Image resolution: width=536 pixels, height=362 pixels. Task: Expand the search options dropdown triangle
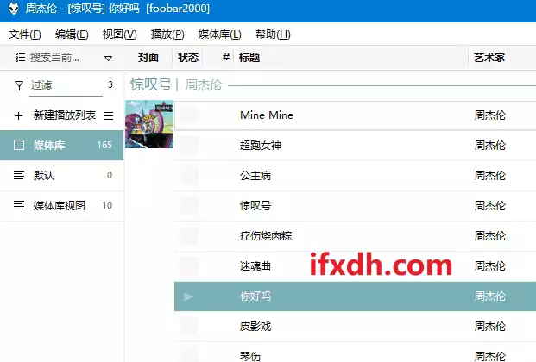tap(109, 58)
